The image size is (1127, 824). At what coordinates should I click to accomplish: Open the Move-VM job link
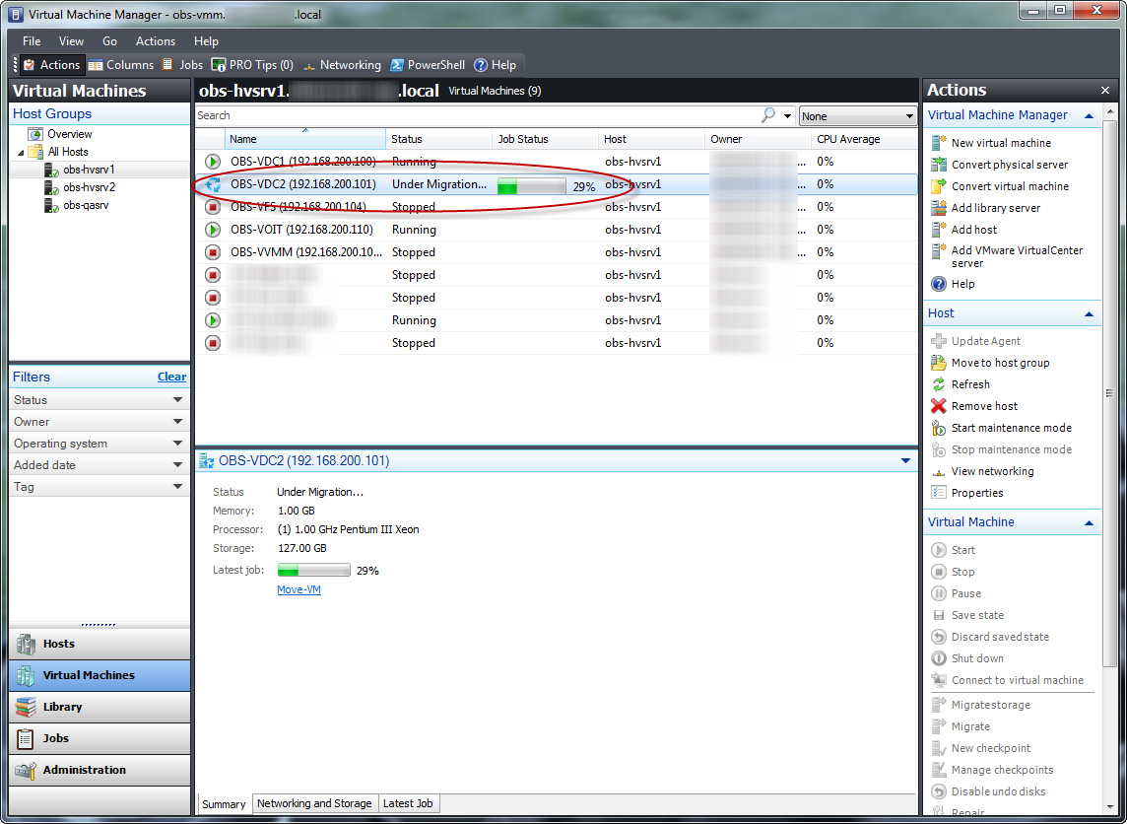tap(298, 588)
